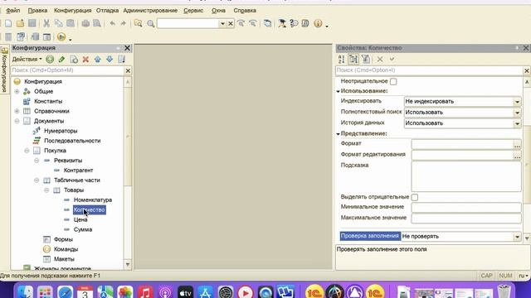Viewport: 531px width, 298px height.
Task: Open the Отладка menu
Action: (107, 11)
